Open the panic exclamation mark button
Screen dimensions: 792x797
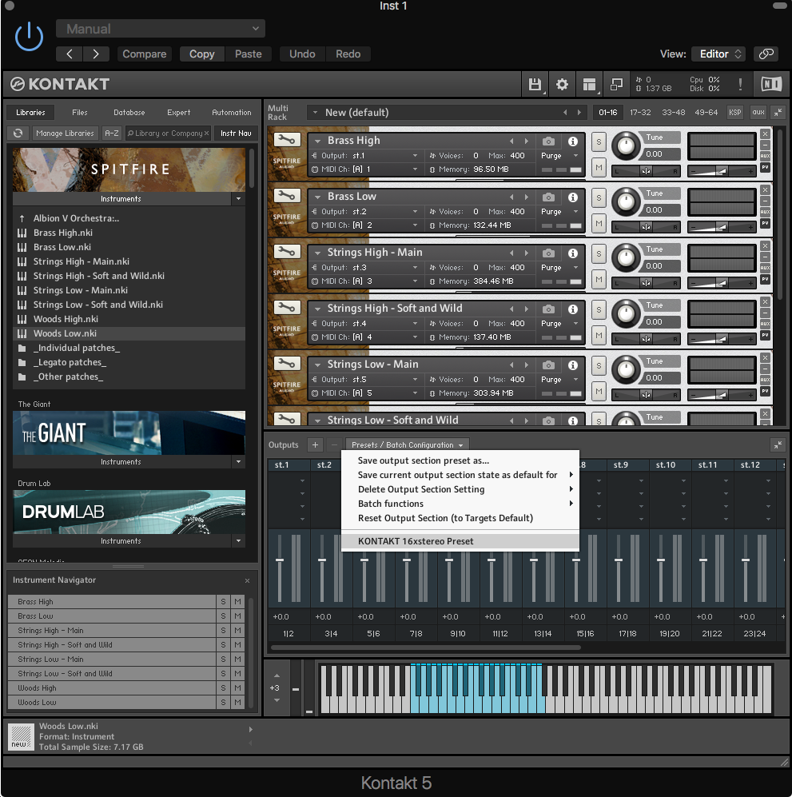pyautogui.click(x=740, y=85)
